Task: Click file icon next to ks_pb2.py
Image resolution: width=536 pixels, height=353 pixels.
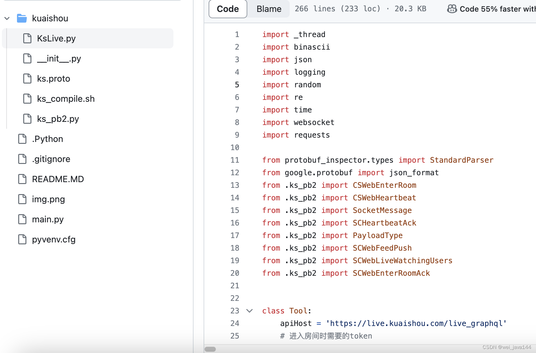Action: point(27,119)
